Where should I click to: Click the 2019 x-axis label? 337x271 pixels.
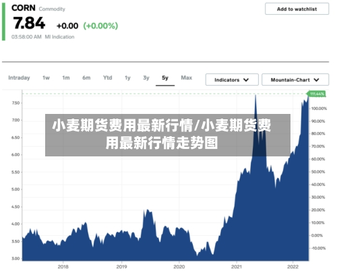coord(121,266)
